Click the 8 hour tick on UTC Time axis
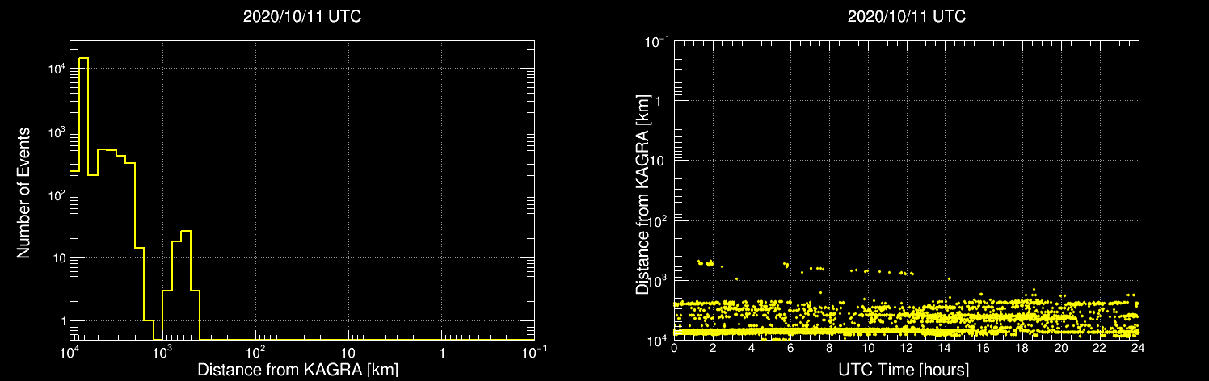 tap(829, 348)
